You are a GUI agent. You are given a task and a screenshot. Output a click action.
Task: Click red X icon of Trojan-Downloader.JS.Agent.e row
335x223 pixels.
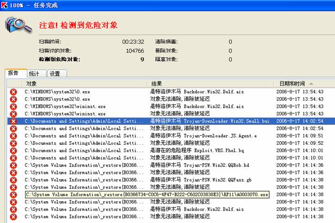tap(13, 136)
